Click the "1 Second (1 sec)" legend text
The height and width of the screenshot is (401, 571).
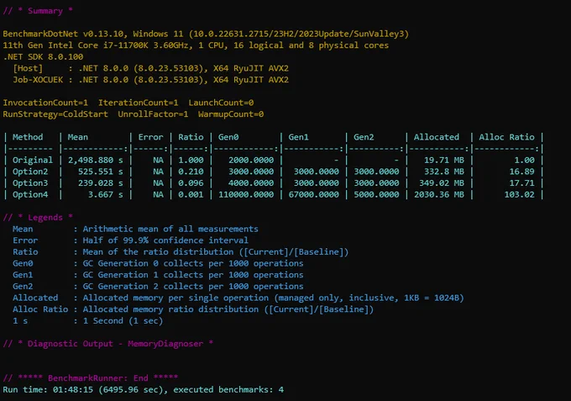pyautogui.click(x=123, y=321)
